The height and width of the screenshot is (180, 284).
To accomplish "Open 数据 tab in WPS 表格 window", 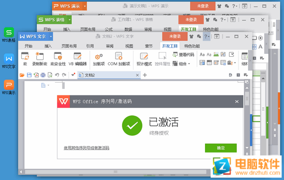I will point(128,29).
